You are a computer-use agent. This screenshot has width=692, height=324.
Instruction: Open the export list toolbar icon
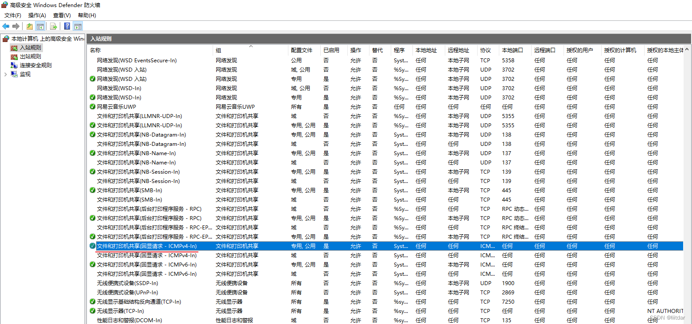click(x=53, y=26)
